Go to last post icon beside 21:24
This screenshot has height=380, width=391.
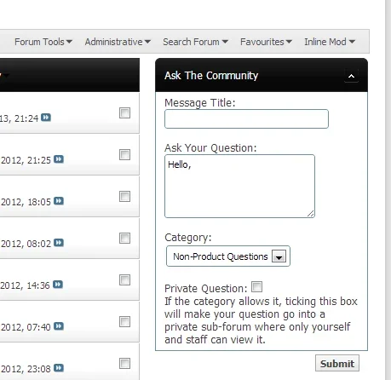[46, 118]
